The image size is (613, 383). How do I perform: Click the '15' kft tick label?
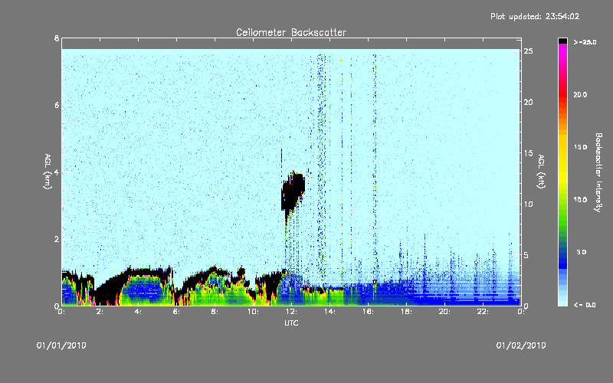point(529,153)
